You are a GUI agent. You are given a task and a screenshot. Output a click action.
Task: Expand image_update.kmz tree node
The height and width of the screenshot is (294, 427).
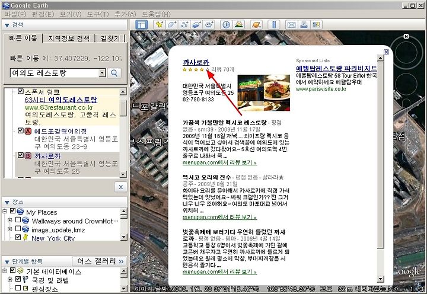pos(10,229)
